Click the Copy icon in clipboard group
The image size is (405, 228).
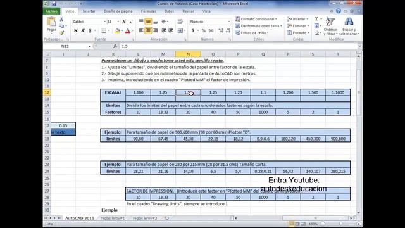pos(61,26)
